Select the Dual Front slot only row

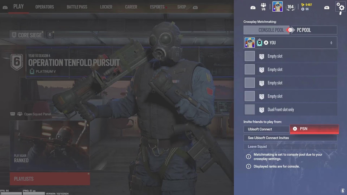[x=290, y=110]
